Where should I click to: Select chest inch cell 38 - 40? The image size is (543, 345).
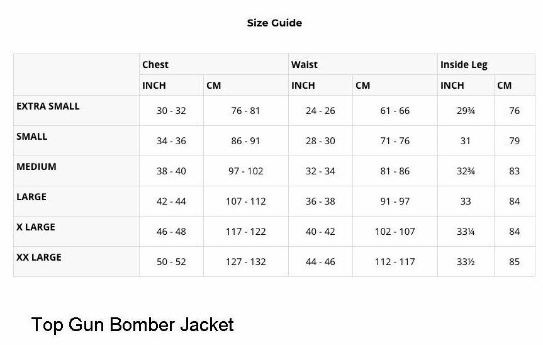[x=171, y=171]
